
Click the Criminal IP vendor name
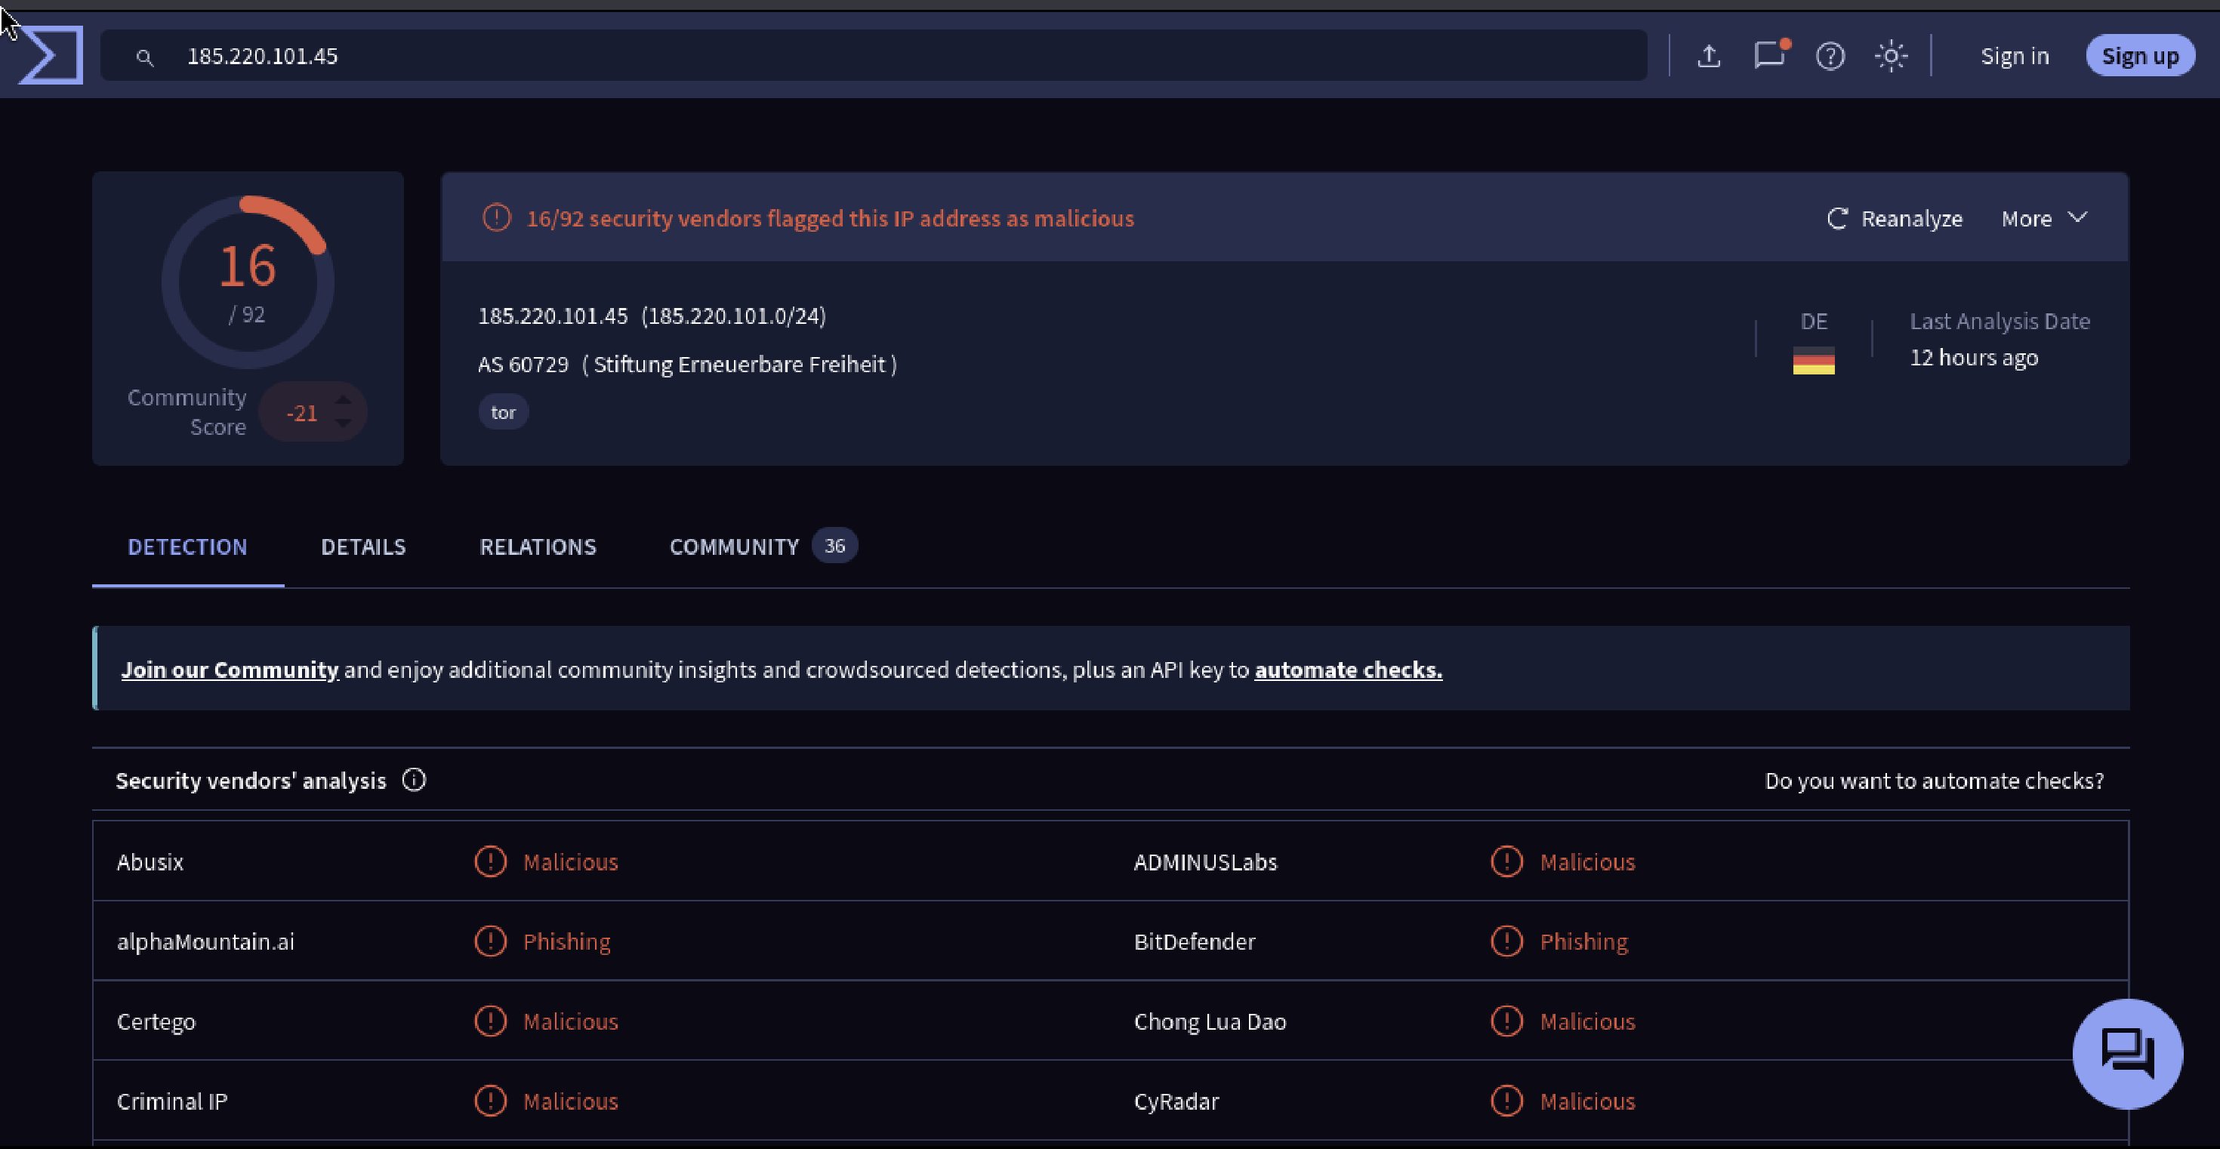[172, 1101]
